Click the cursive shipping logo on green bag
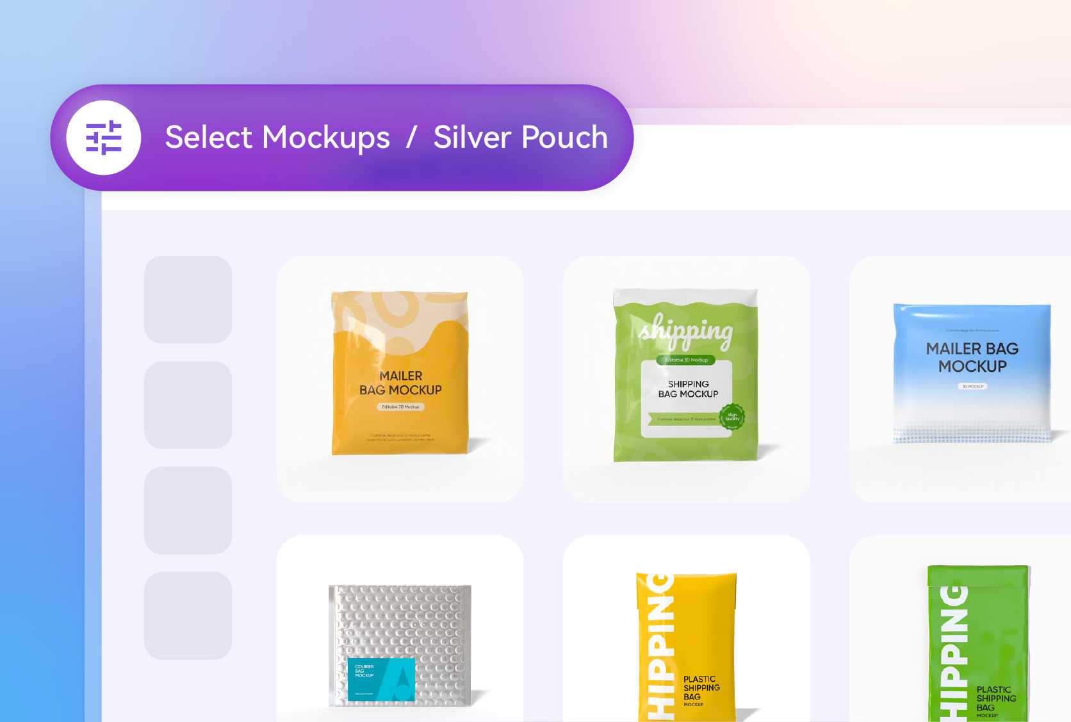This screenshot has height=722, width=1071. 685,332
